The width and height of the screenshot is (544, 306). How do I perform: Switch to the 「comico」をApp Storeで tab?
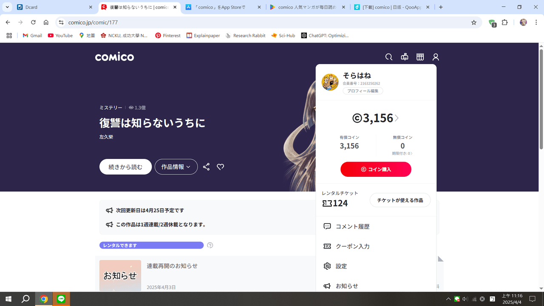click(224, 7)
